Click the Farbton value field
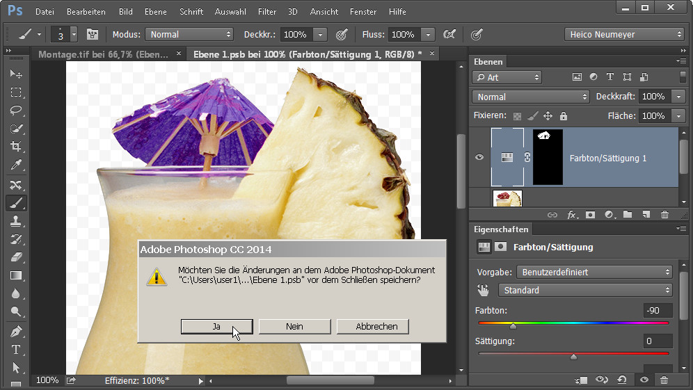Screen dimensions: 693x390 (658, 311)
